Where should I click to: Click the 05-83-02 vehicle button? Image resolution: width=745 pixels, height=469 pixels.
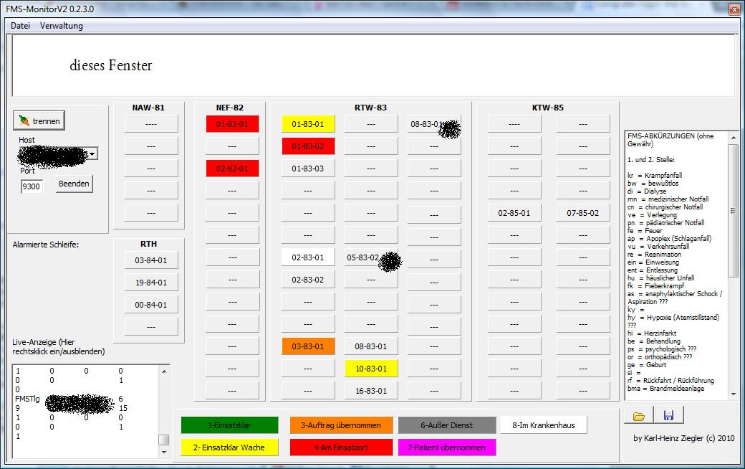(x=371, y=257)
